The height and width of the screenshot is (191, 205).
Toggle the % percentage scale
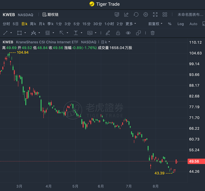[x=169, y=24]
